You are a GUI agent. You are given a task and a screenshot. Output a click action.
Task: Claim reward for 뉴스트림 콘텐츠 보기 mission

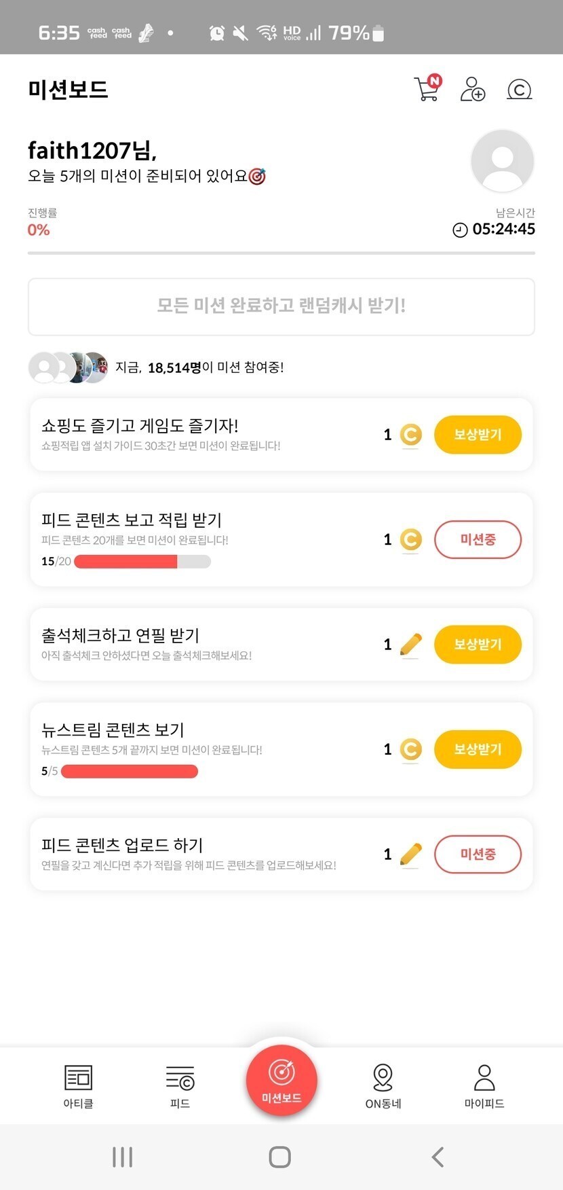478,749
